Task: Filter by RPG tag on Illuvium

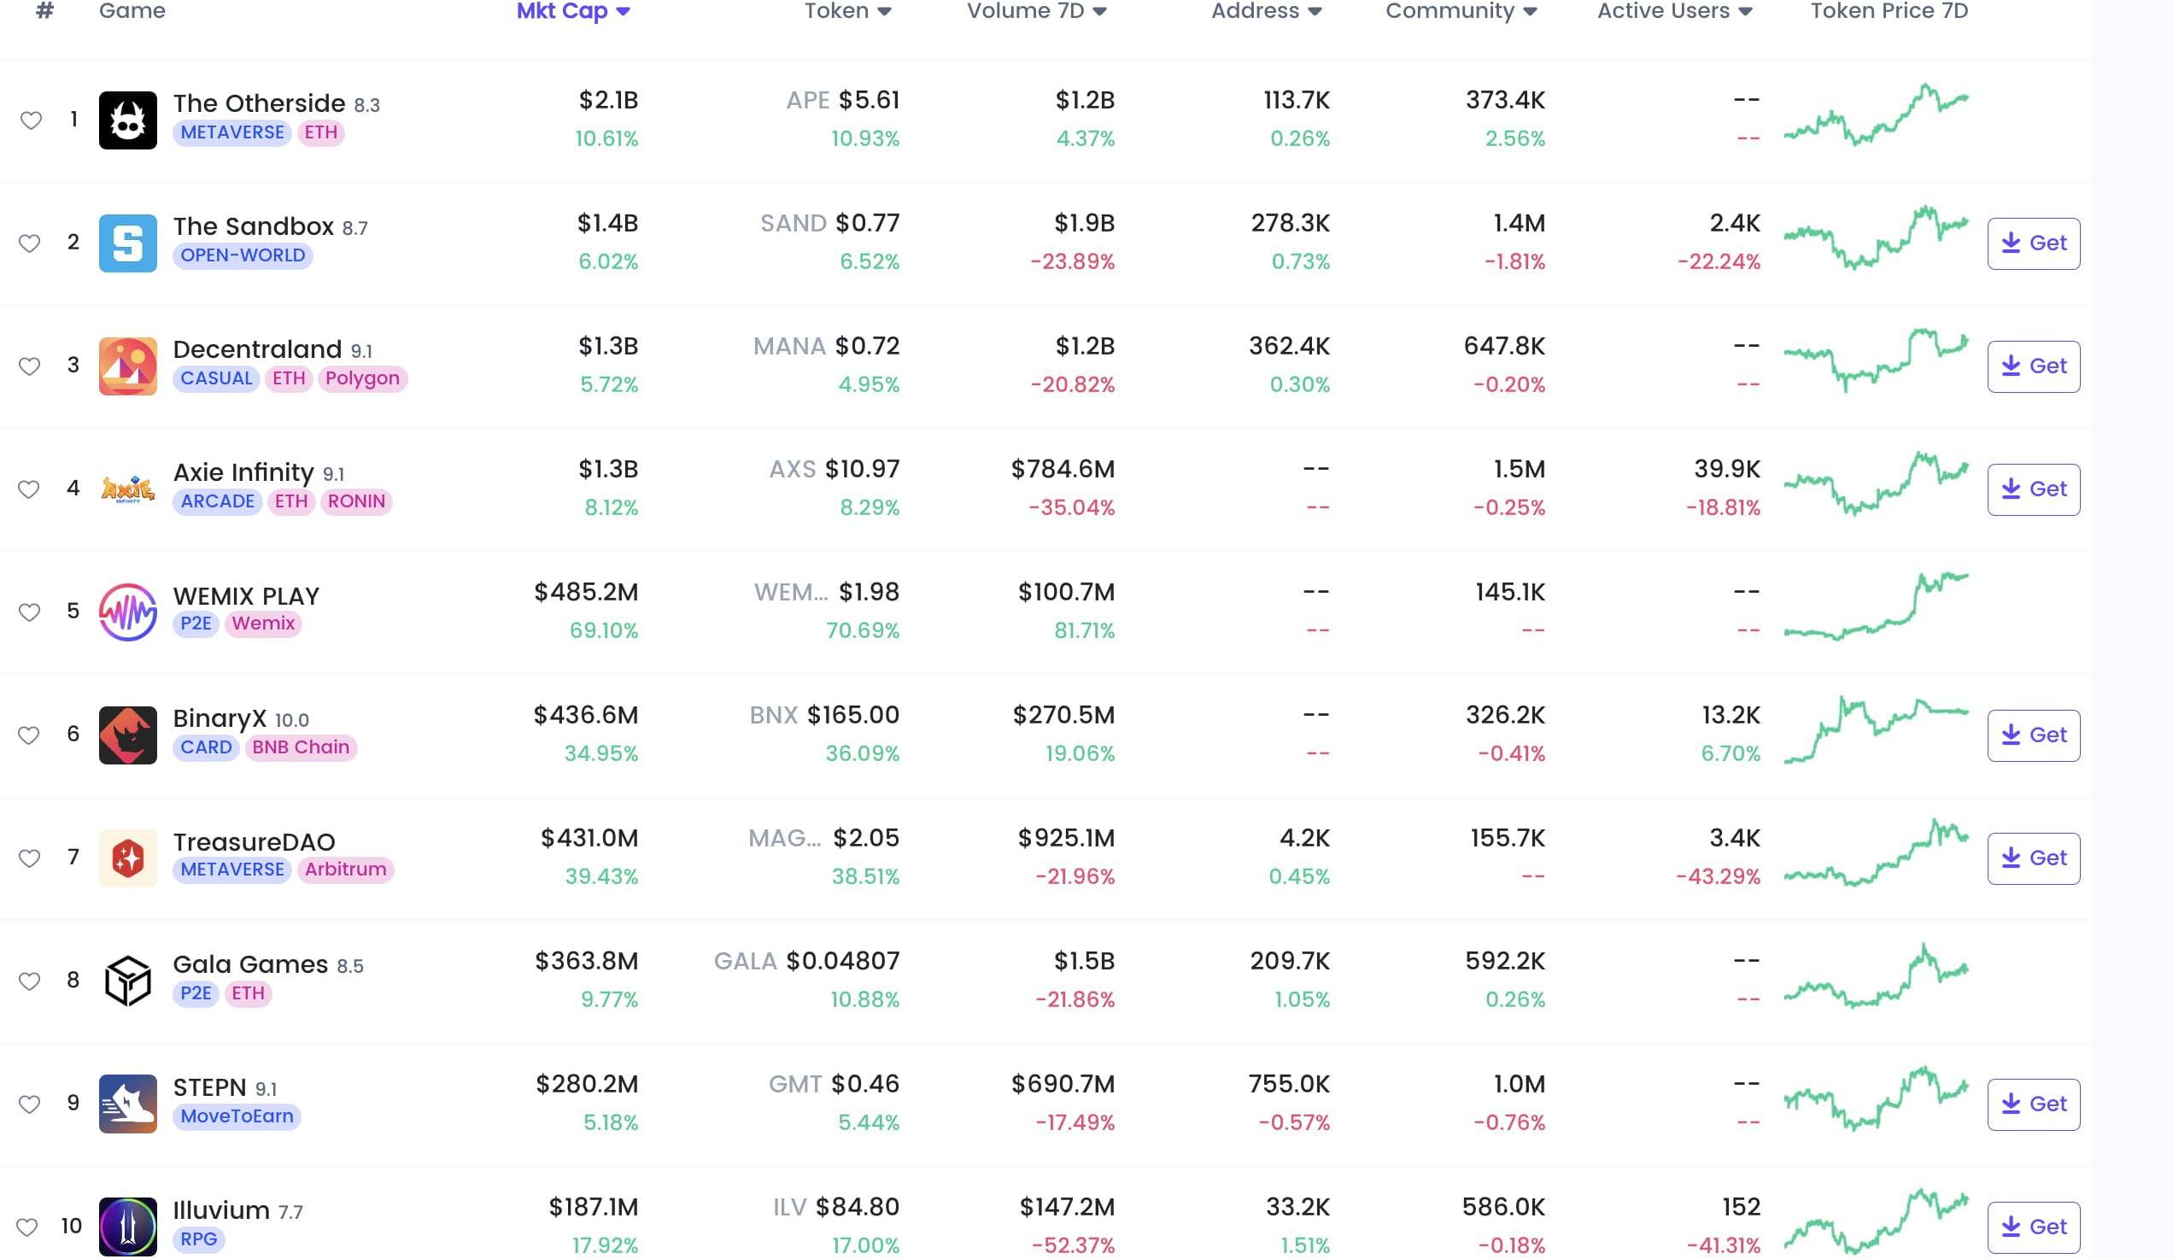Action: (198, 1240)
